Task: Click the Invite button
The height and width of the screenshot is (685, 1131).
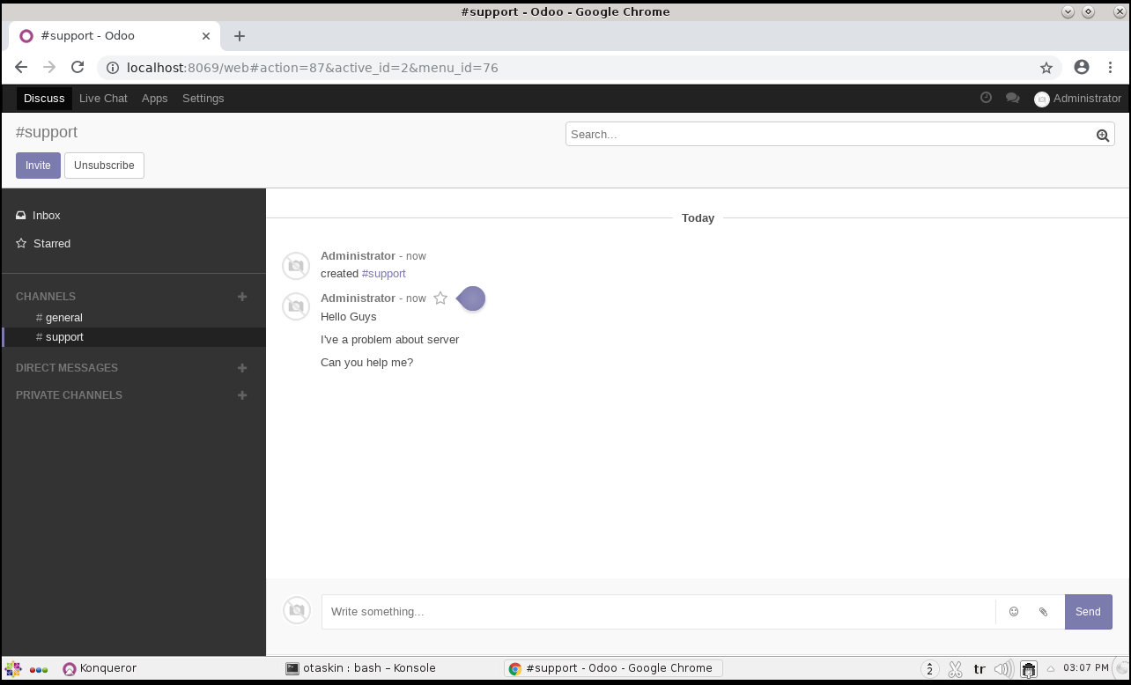Action: pos(38,166)
